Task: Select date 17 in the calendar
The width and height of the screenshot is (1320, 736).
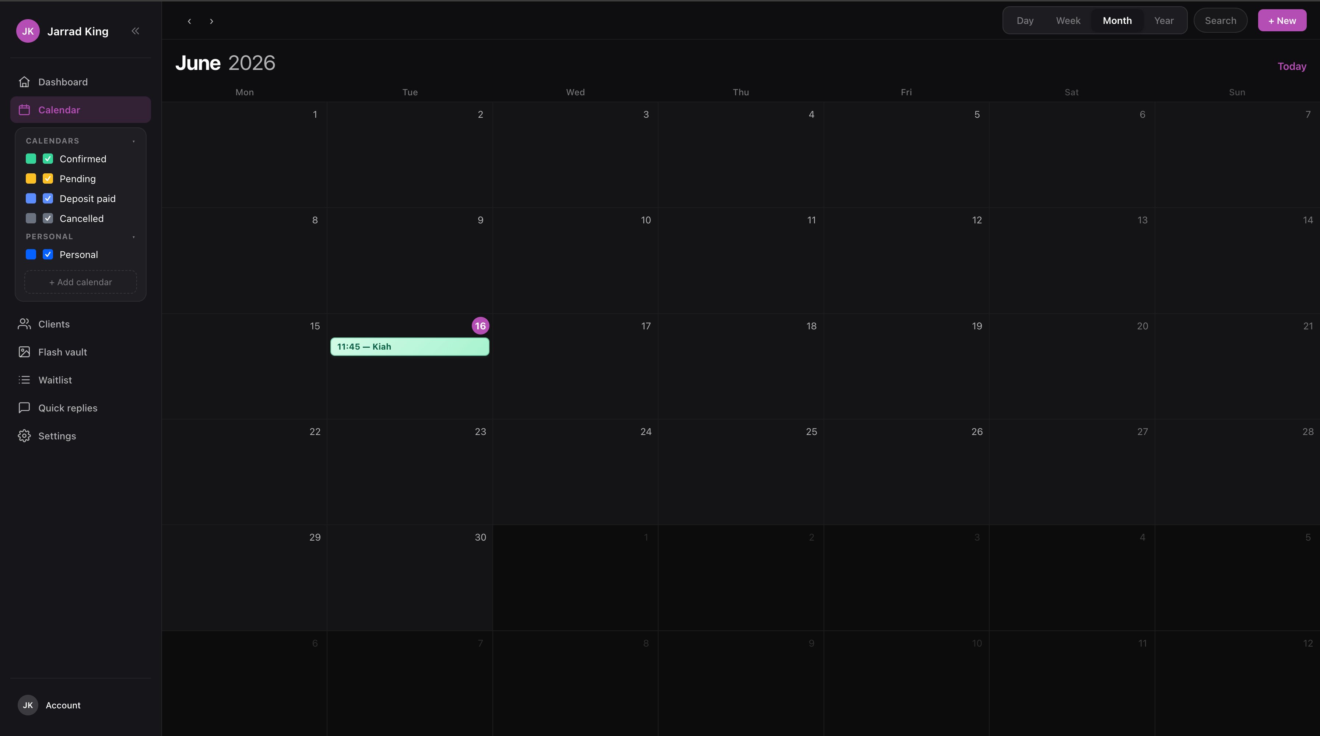Action: (x=575, y=367)
